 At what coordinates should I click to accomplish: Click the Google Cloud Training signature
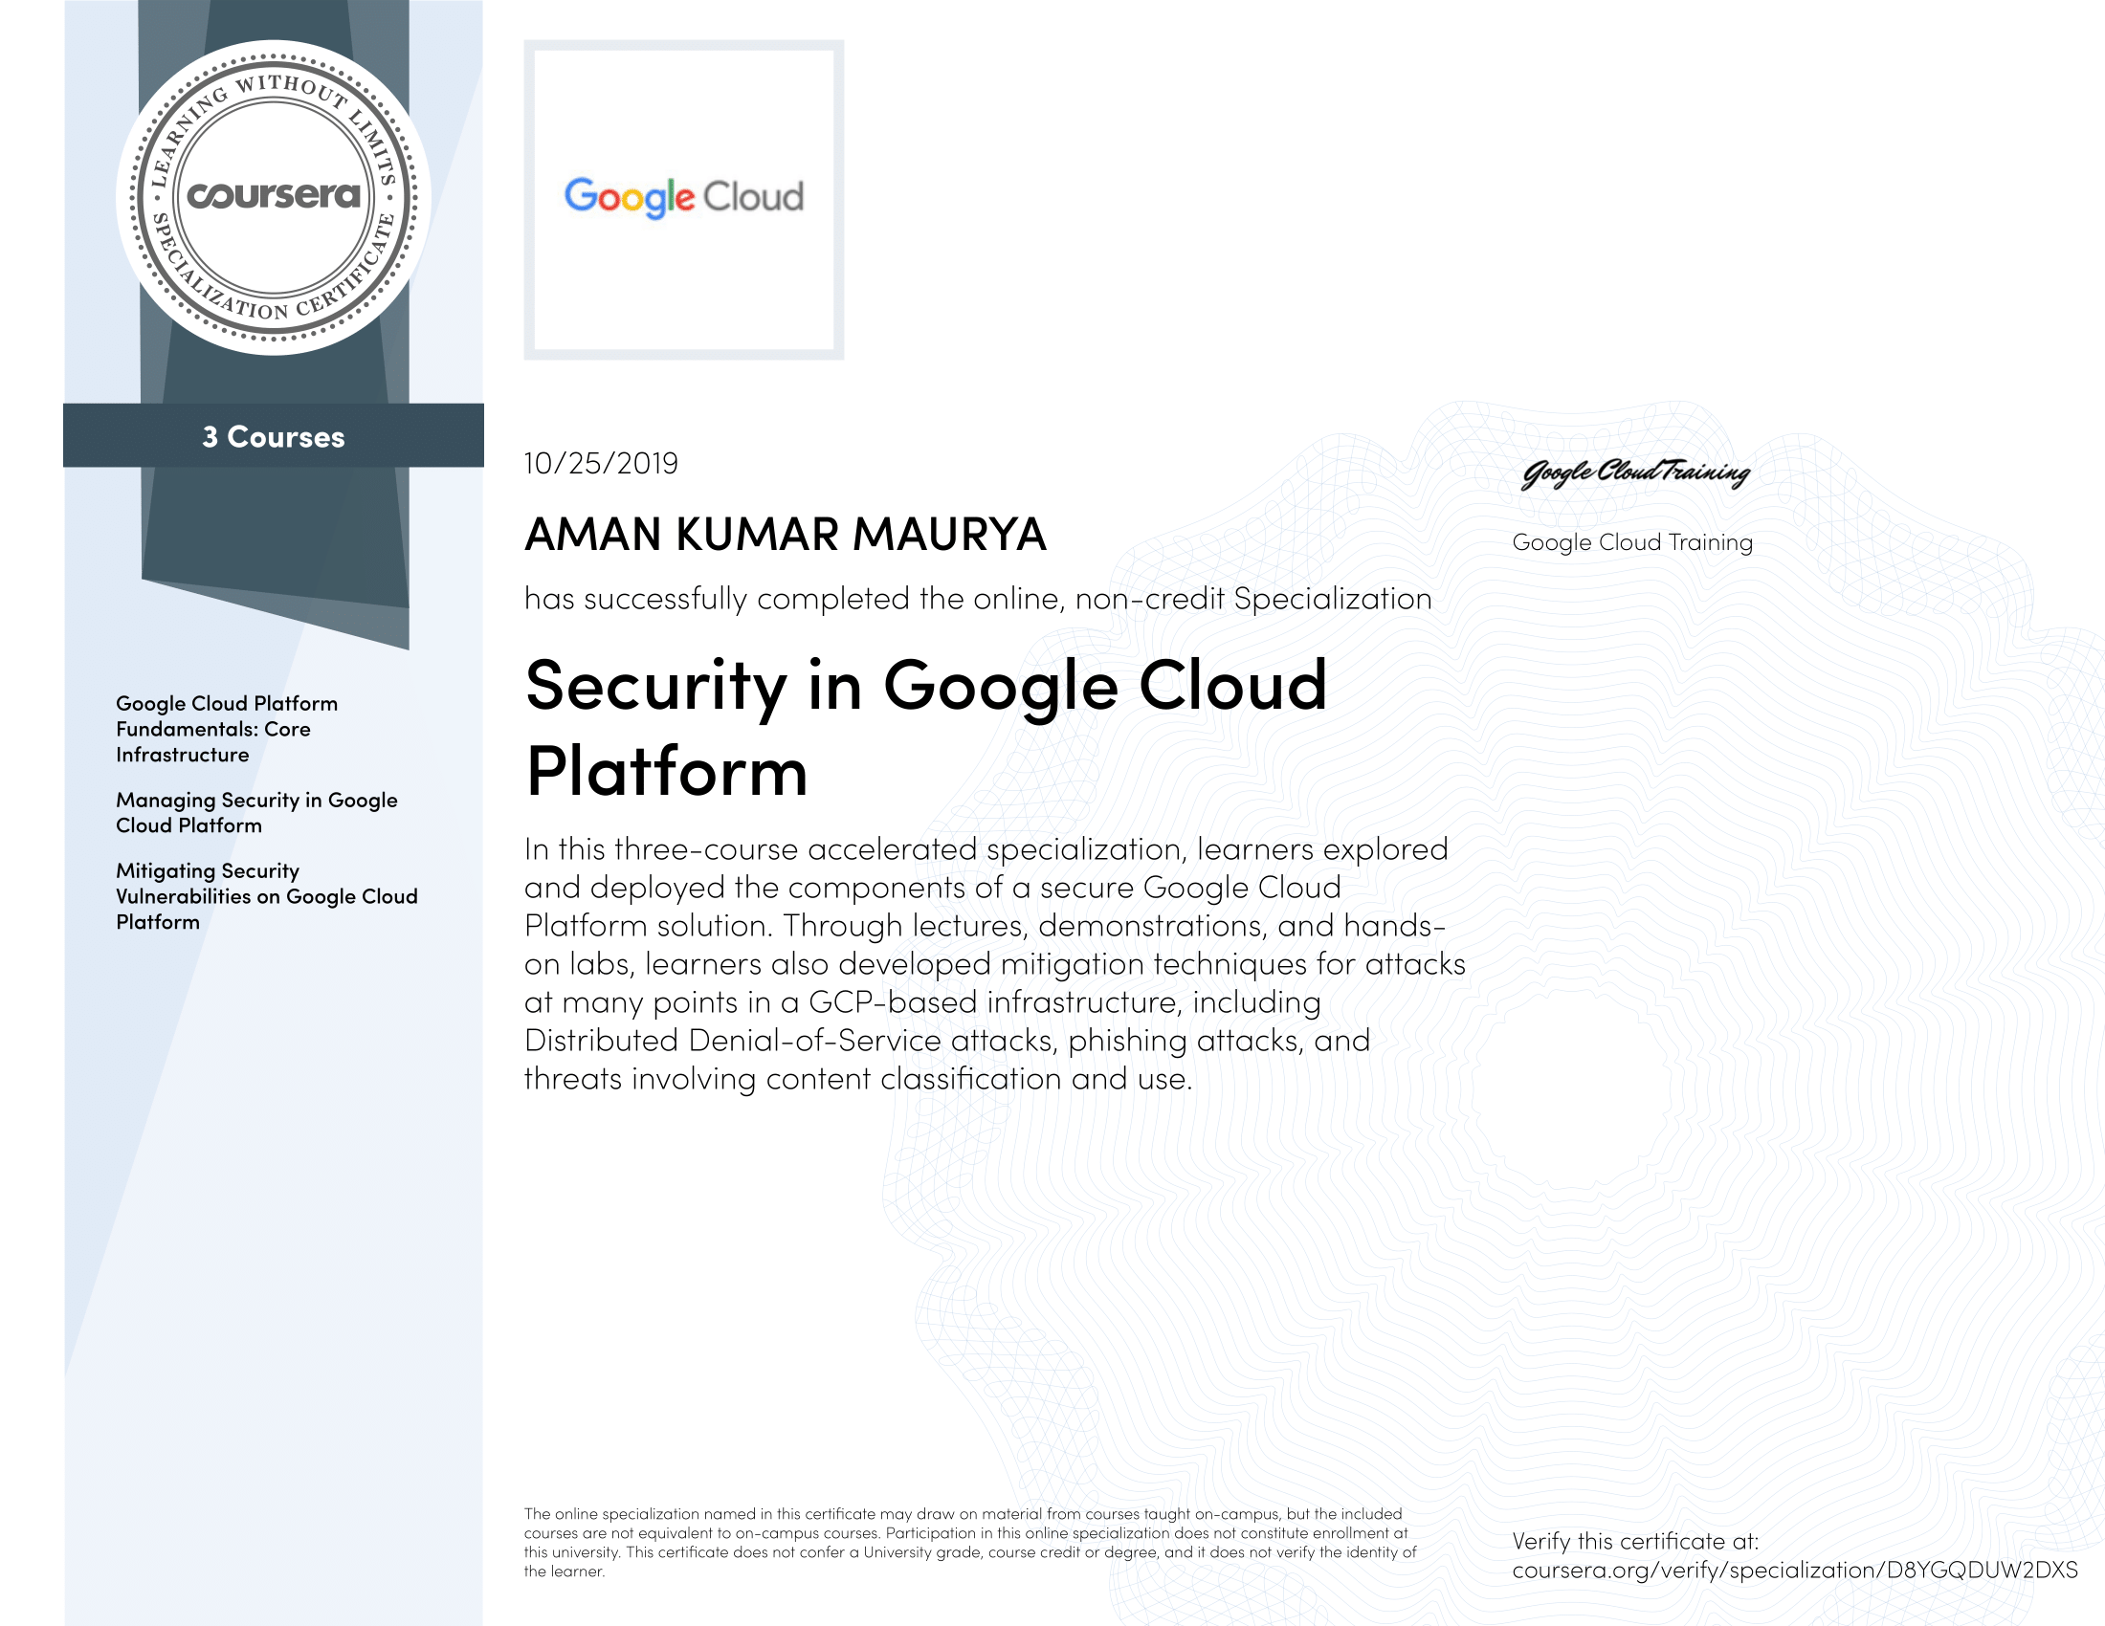(1634, 472)
